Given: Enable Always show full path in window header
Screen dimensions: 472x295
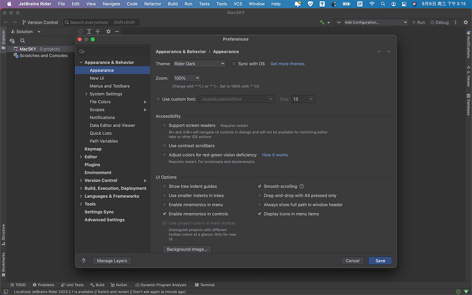Looking at the screenshot, I should (x=260, y=205).
